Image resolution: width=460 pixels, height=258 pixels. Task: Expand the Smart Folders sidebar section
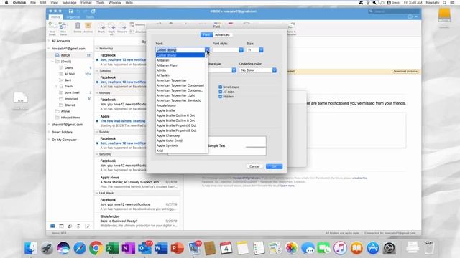49,132
